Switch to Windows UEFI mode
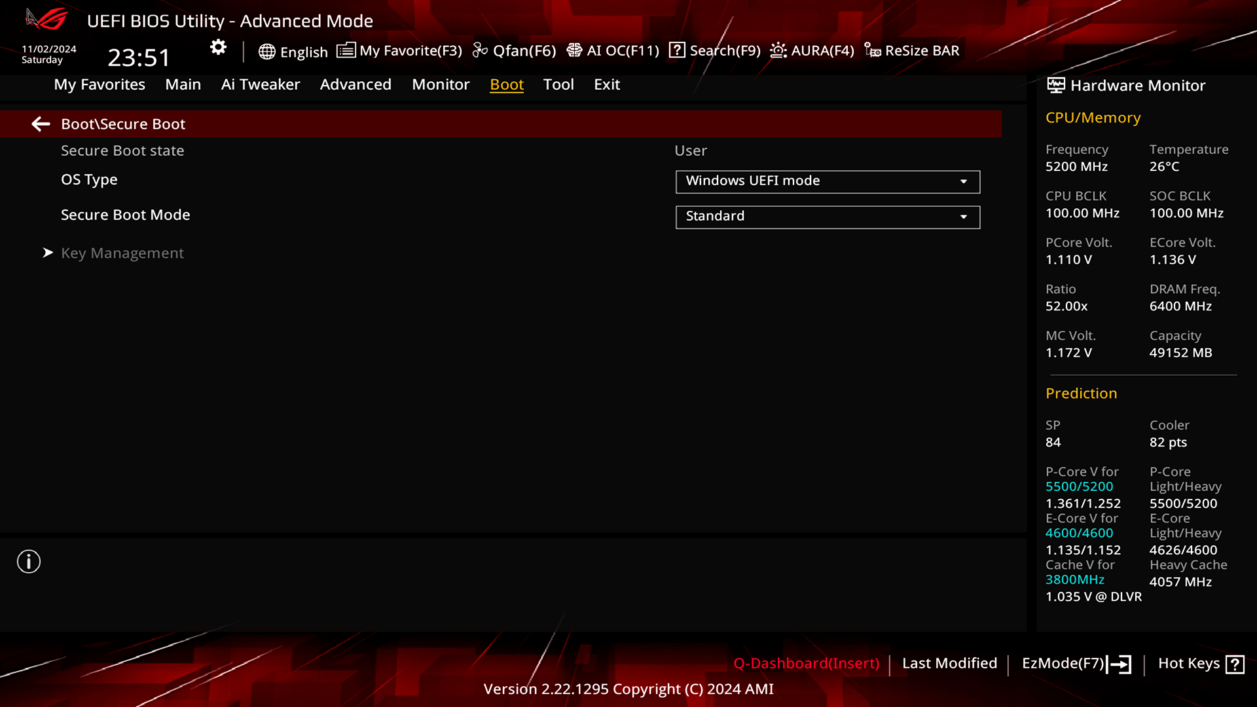 point(827,181)
